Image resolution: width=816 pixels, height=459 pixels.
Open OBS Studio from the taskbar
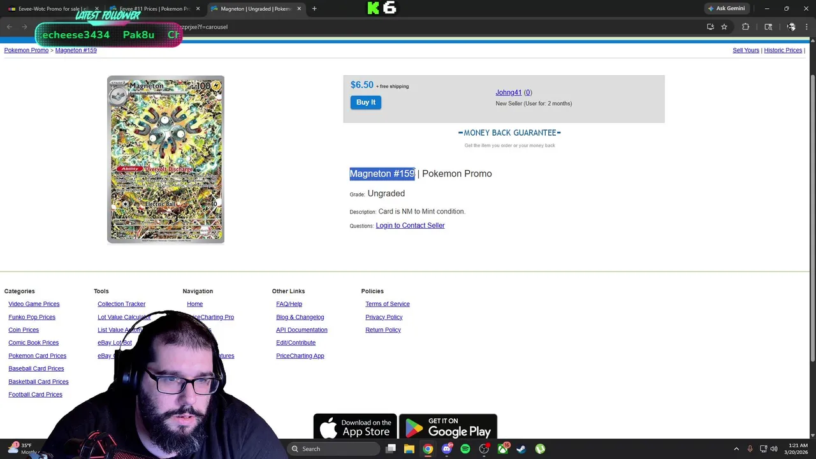tap(484, 449)
